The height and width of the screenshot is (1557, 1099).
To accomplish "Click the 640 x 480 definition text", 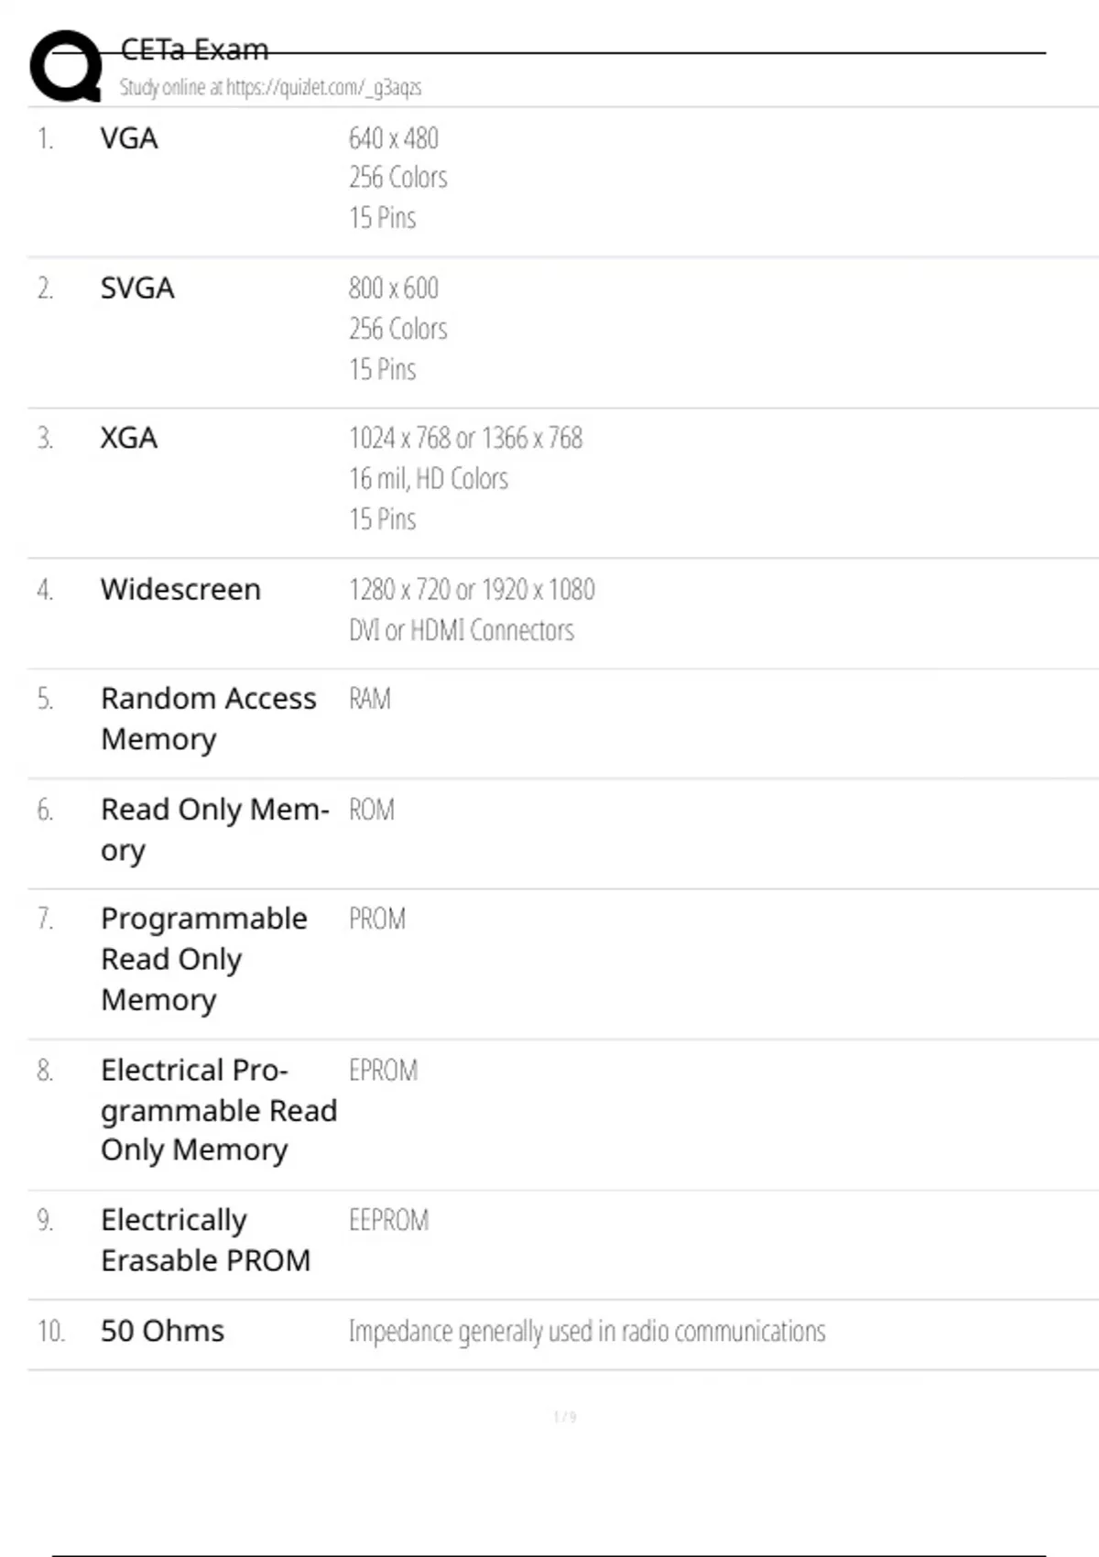I will pyautogui.click(x=394, y=138).
